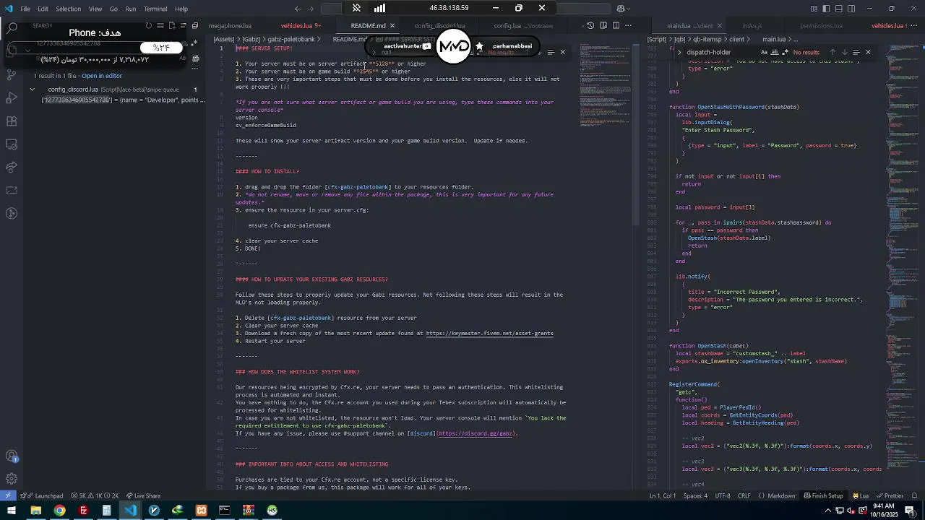Viewport: 925px width, 520px height.
Task: Toggle Match Whole Word in dispatch-holder find
Action: (775, 52)
